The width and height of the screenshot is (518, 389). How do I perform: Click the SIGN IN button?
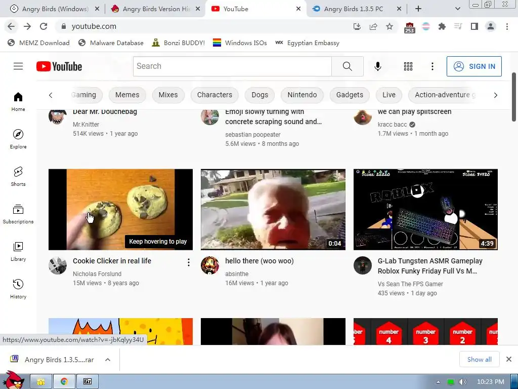(x=474, y=66)
